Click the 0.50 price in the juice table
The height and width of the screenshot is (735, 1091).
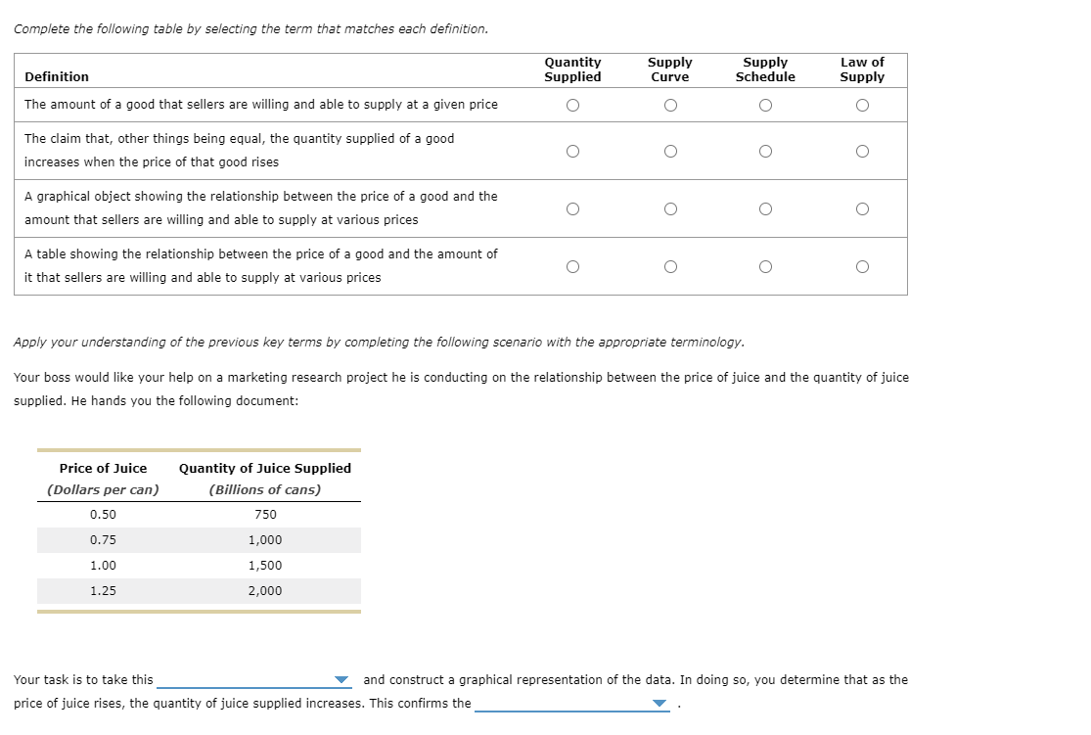coord(104,514)
